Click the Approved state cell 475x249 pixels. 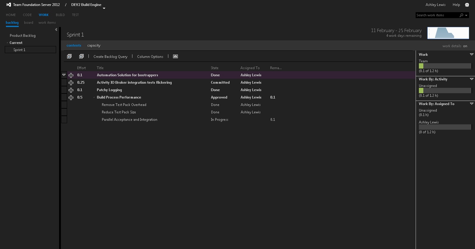pyautogui.click(x=219, y=97)
